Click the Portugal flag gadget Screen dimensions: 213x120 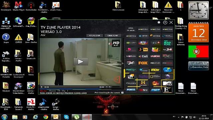point(198,52)
